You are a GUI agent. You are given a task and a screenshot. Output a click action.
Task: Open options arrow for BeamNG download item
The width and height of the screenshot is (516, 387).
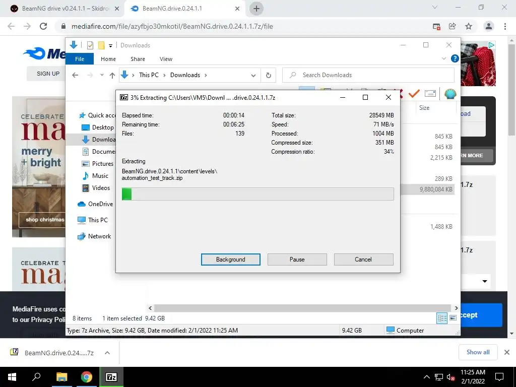click(107, 352)
